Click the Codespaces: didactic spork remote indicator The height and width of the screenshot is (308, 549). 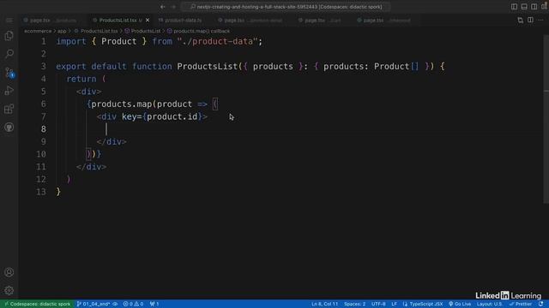(37, 305)
